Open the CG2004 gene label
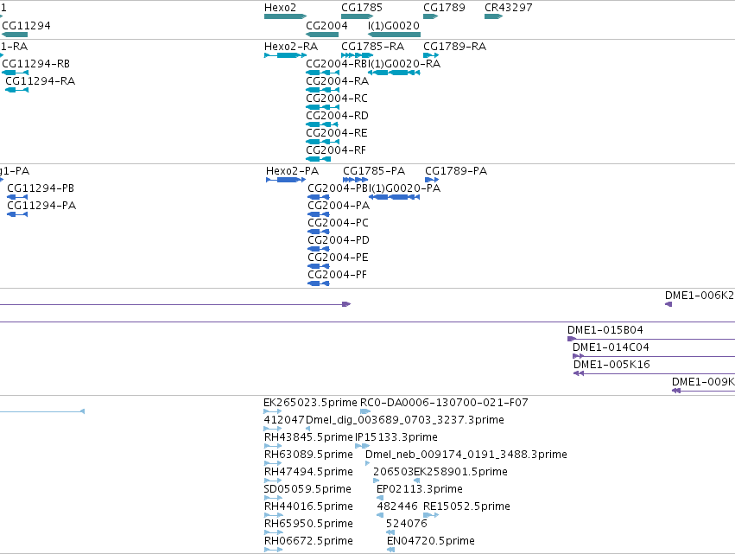This screenshot has height=554, width=735. 326,25
